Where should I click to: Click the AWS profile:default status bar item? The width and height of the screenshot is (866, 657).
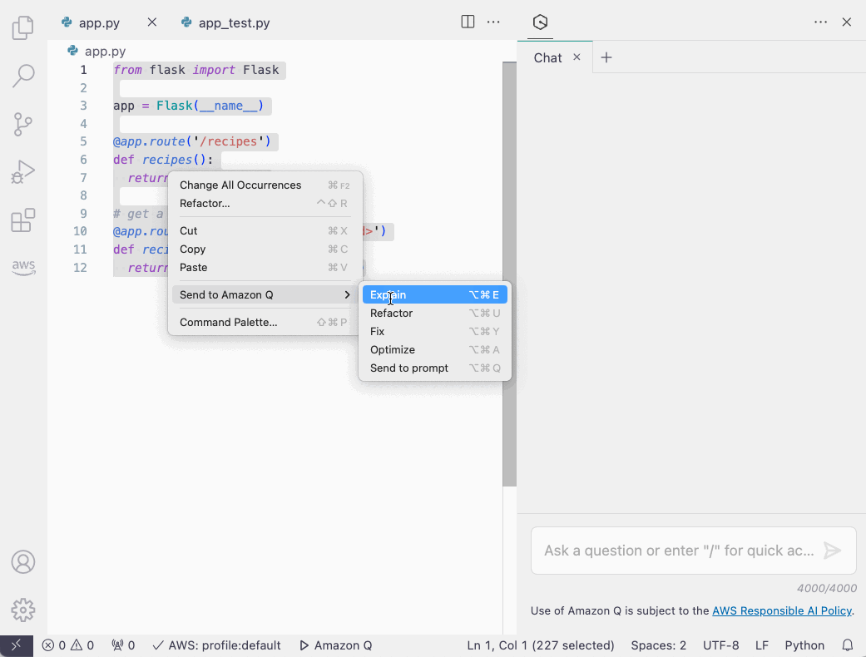tap(217, 645)
